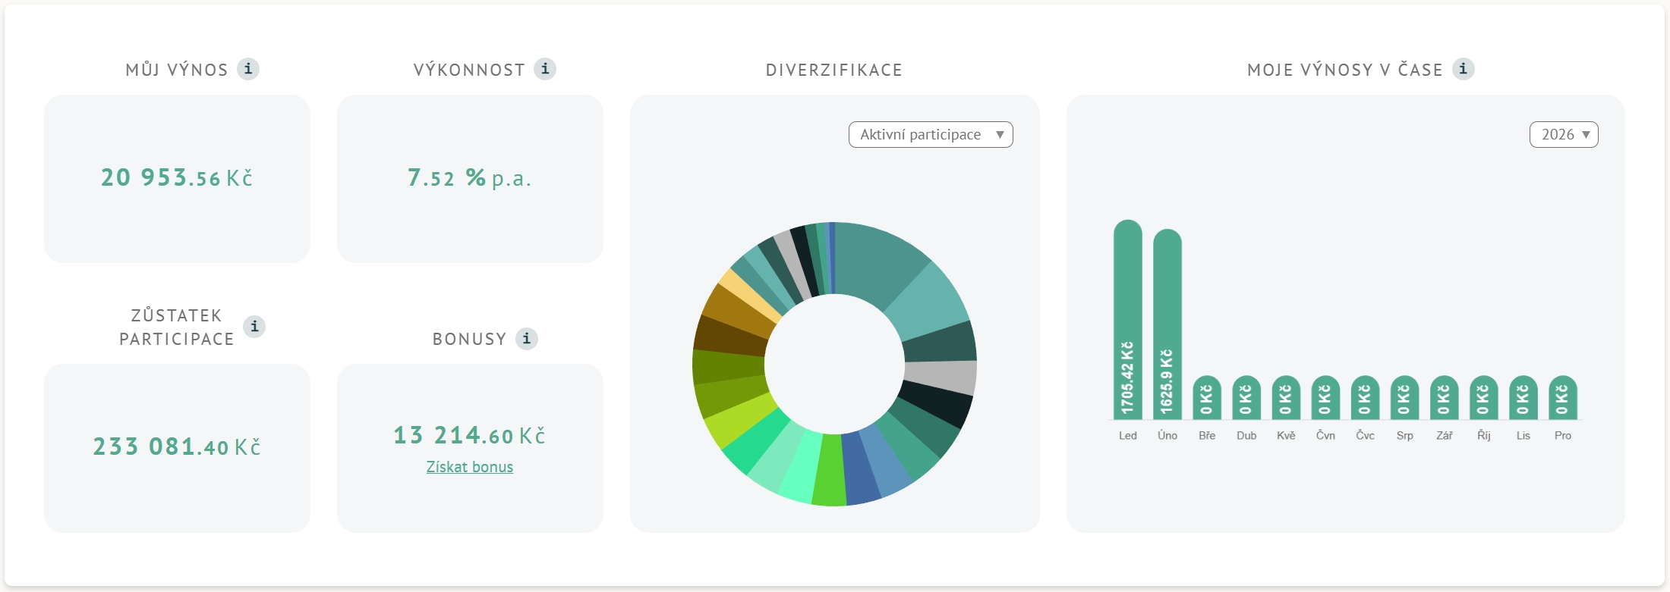
Task: Click the 7.52 % p.a. performance value
Action: 469,178
